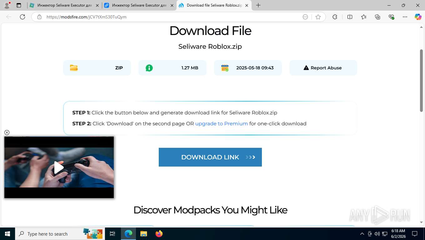Open a new browser tab

pos(258,5)
